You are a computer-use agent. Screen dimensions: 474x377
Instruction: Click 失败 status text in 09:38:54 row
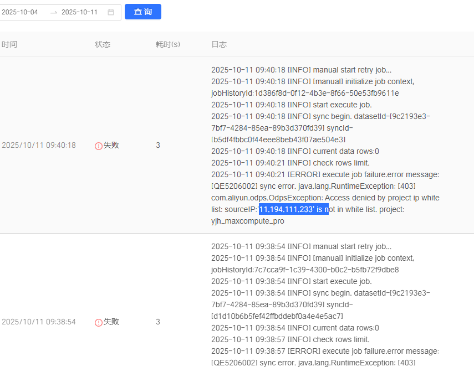pos(111,322)
